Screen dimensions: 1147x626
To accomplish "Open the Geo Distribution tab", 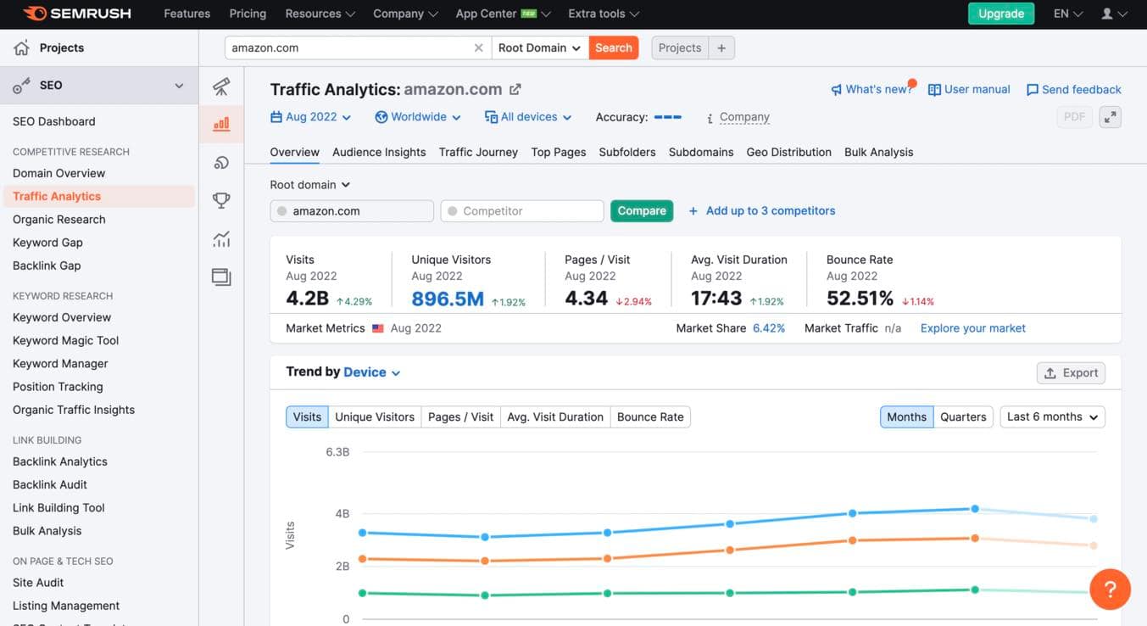I will [788, 152].
